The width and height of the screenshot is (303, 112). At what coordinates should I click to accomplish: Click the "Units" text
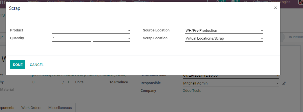(79, 82)
